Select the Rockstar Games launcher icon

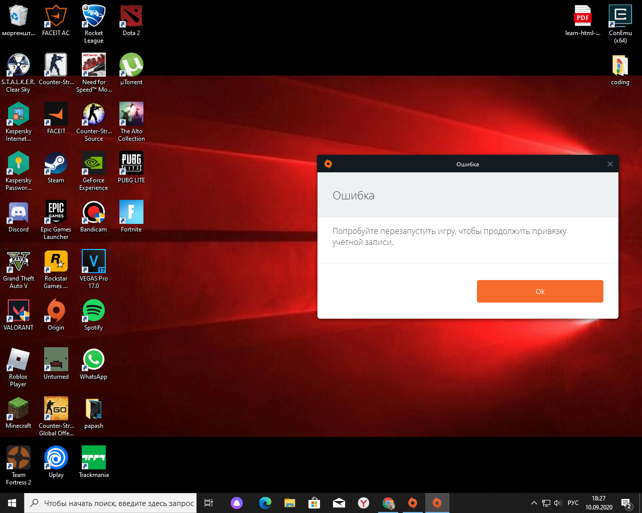coord(56,270)
